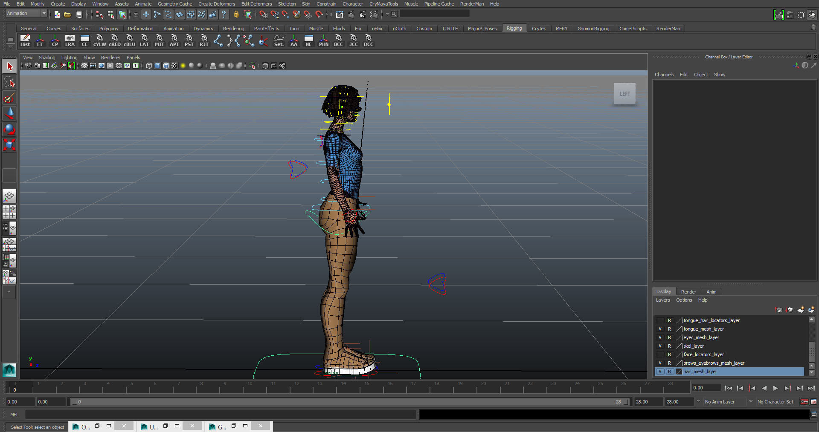The height and width of the screenshot is (432, 819).
Task: Pick the Move tool cone icon
Action: click(9, 113)
